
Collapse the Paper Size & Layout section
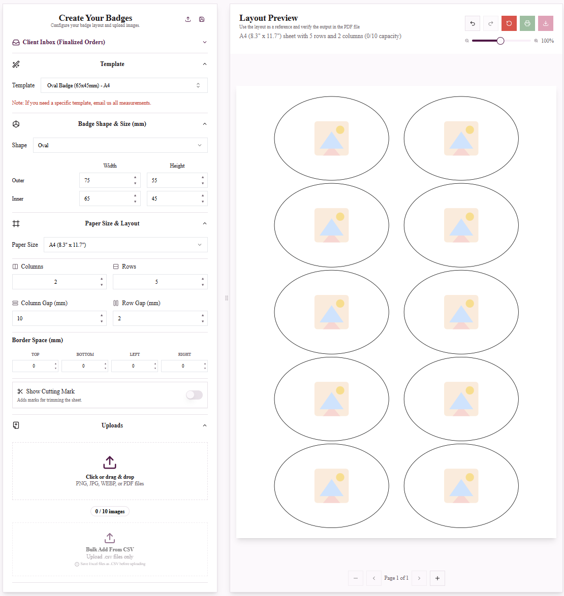[205, 223]
